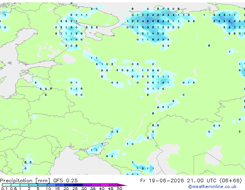
Task: Select legend swatch between 5 and 10
Action: [42, 185]
